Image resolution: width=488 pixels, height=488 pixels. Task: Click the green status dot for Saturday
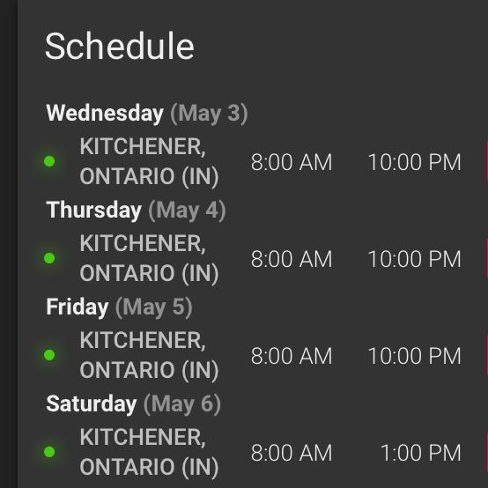(49, 452)
